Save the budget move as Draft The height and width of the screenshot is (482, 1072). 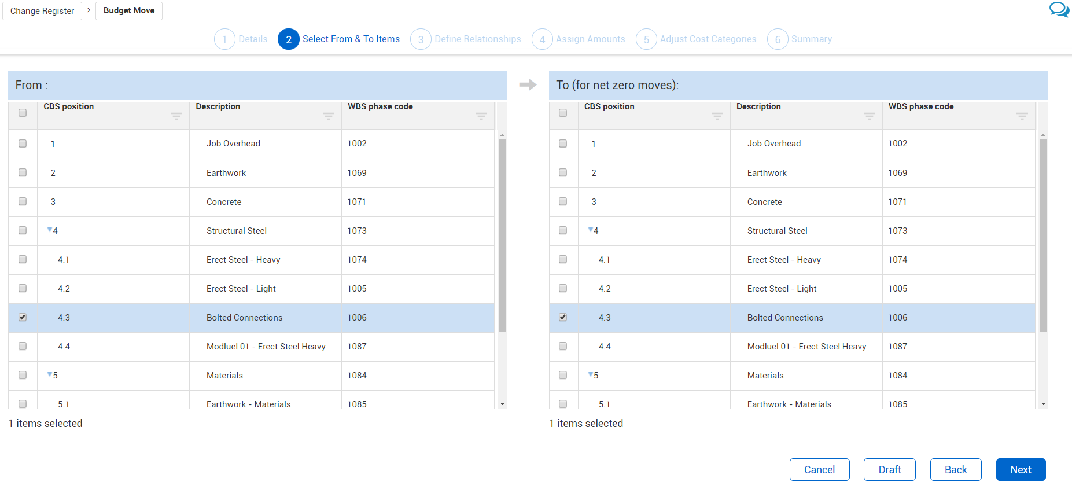[x=889, y=469]
